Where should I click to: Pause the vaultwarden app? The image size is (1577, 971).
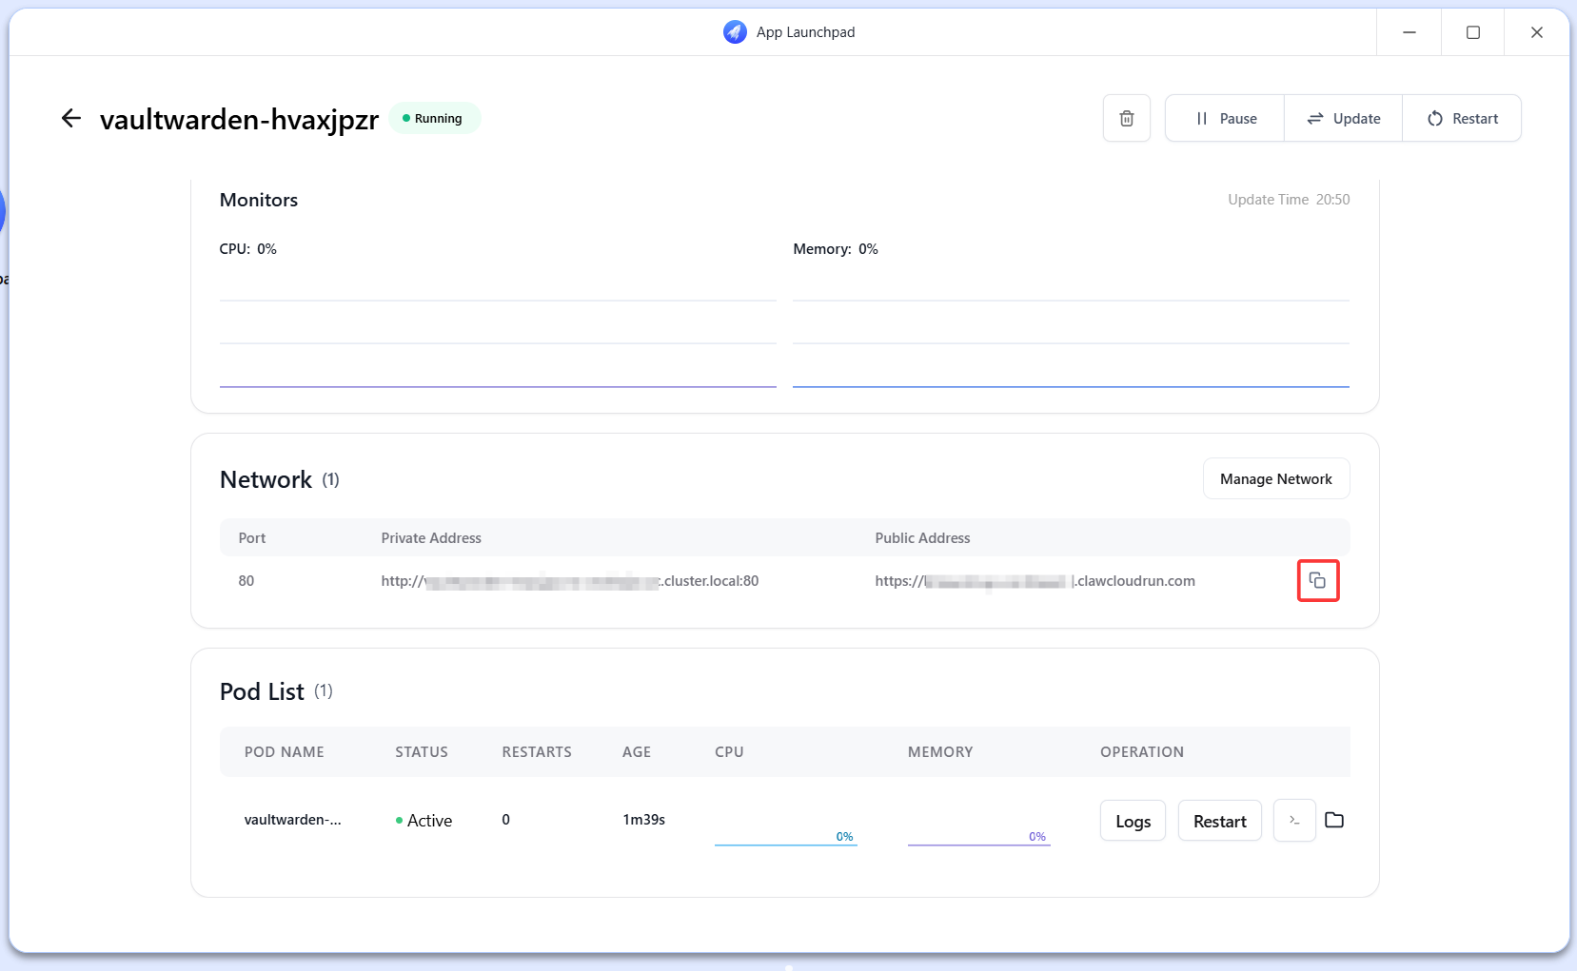(1225, 118)
